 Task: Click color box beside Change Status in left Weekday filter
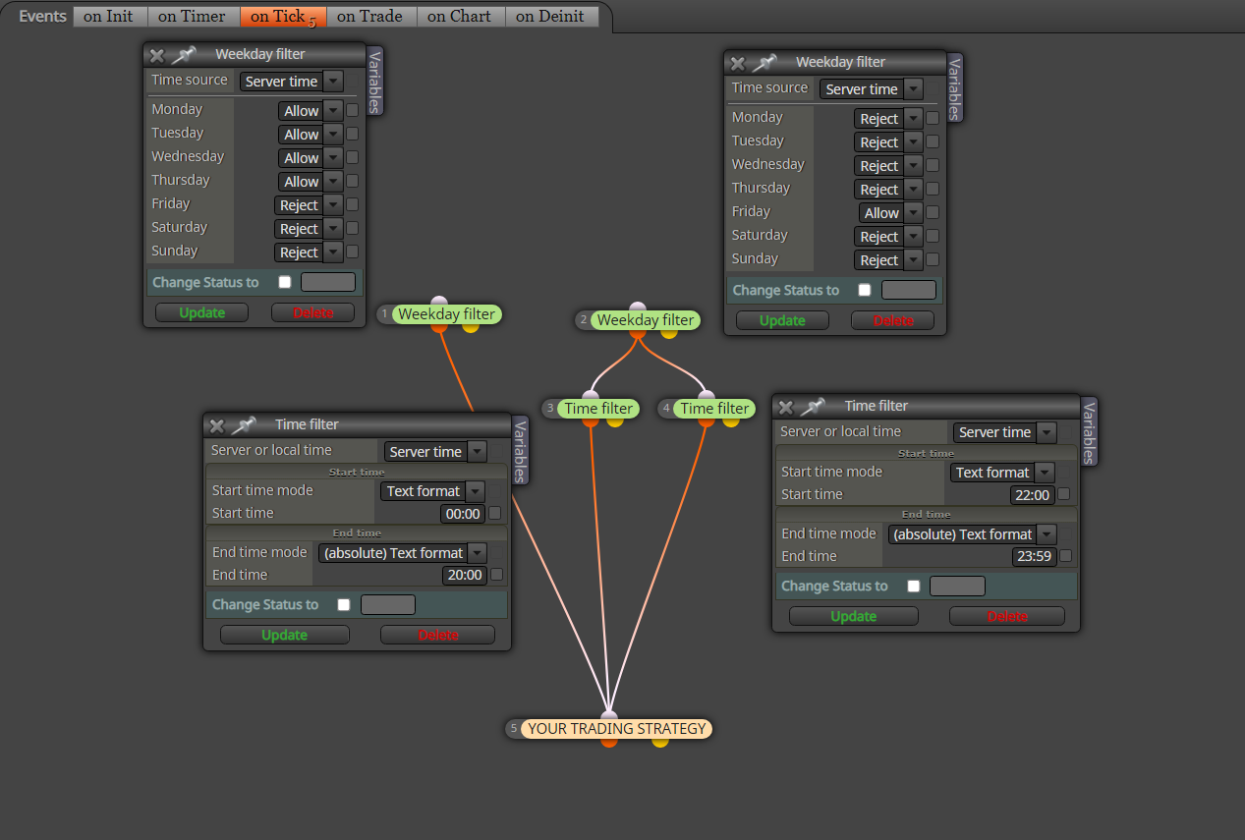[328, 282]
